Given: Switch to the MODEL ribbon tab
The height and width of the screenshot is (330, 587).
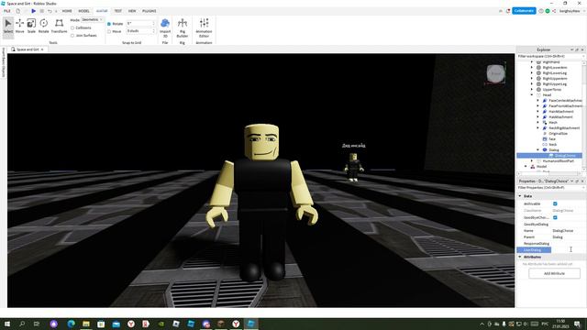Looking at the screenshot, I should click(x=83, y=11).
